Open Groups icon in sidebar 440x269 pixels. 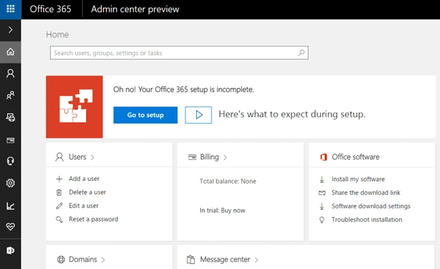click(11, 95)
